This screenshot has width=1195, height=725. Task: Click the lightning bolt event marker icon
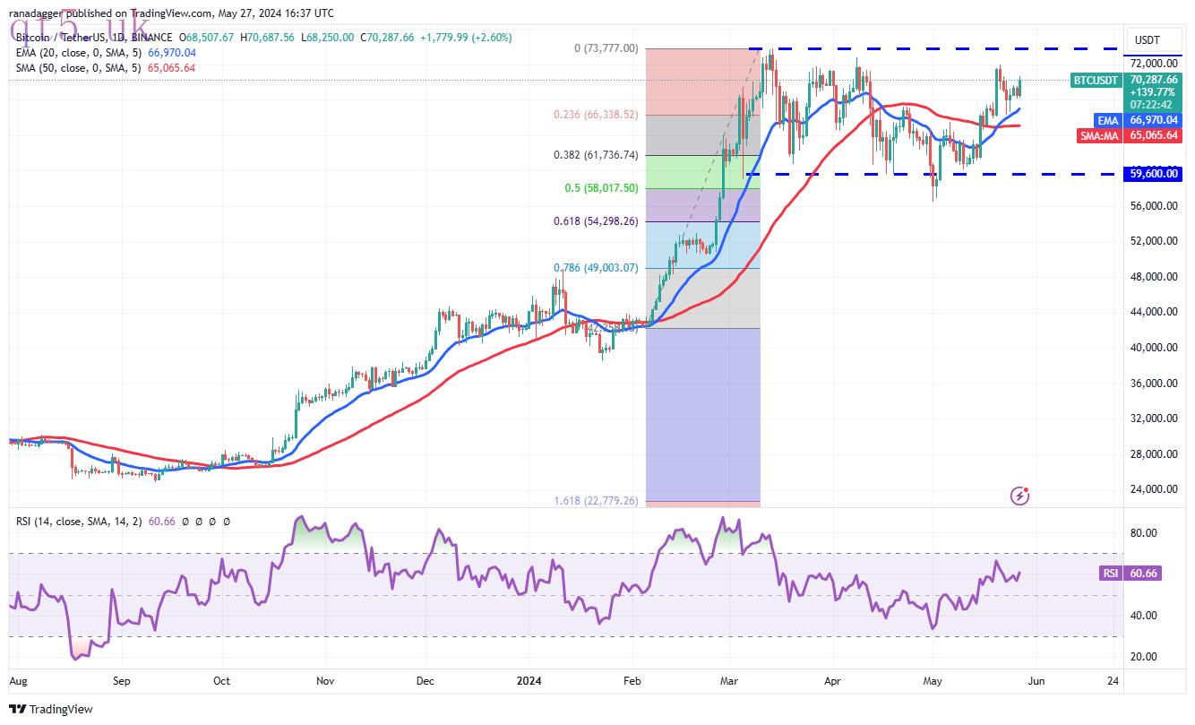tap(1019, 495)
